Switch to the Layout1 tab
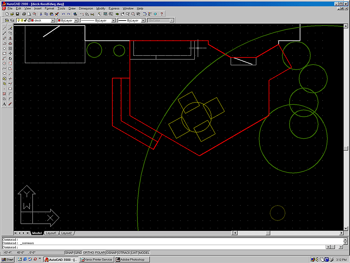Viewport: 350px width, 263px height. pos(51,233)
